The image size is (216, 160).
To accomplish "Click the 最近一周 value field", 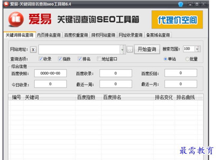I will point(116,84).
